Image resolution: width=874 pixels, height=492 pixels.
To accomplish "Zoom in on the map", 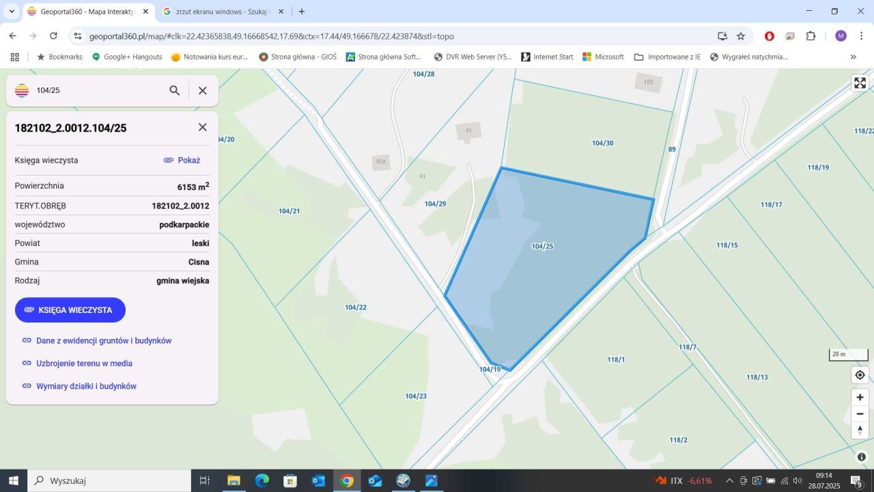I will pos(860,397).
